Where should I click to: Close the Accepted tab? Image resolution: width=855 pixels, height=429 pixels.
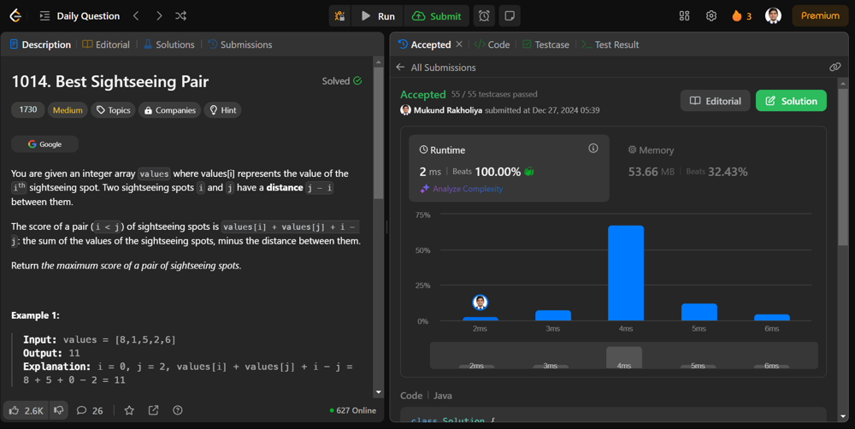(459, 44)
